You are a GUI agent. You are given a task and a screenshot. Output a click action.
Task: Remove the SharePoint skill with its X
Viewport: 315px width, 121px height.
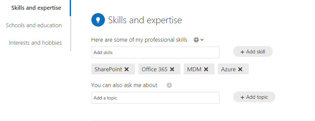(x=127, y=69)
